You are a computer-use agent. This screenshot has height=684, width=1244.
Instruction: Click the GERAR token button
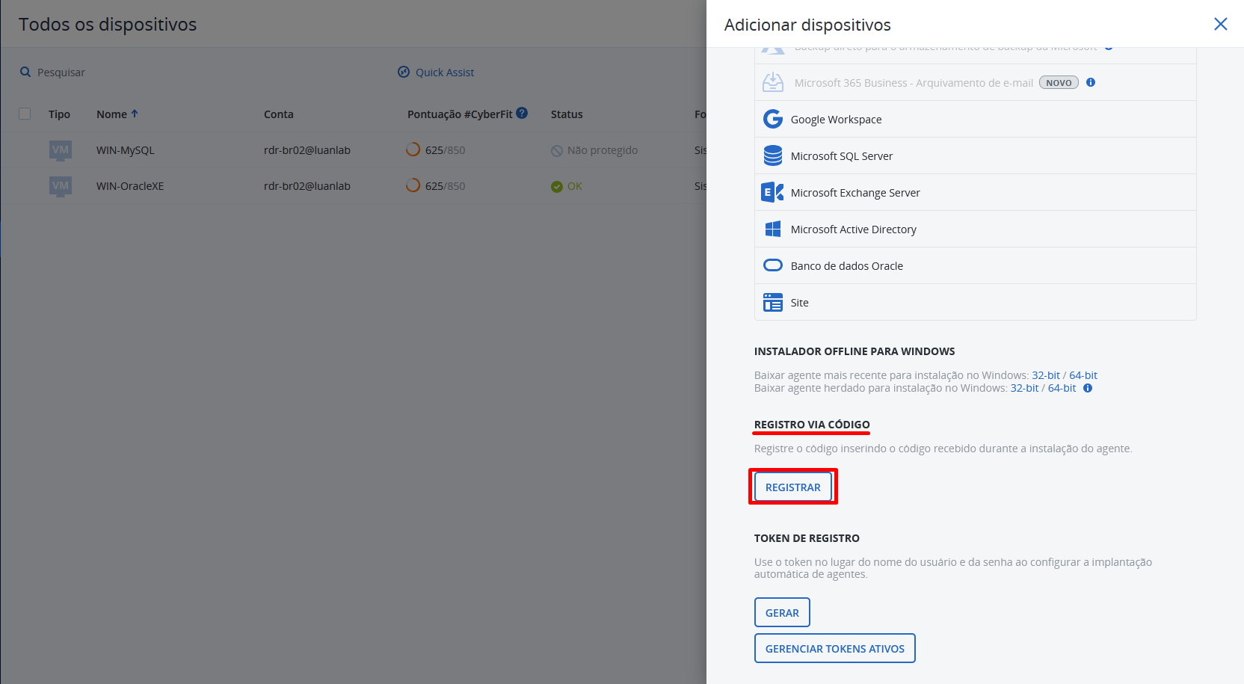[782, 612]
